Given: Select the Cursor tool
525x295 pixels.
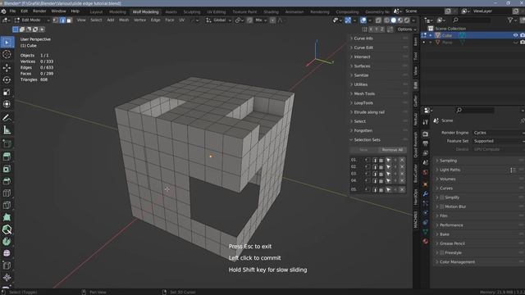Looking at the screenshot, I should click(7, 55).
